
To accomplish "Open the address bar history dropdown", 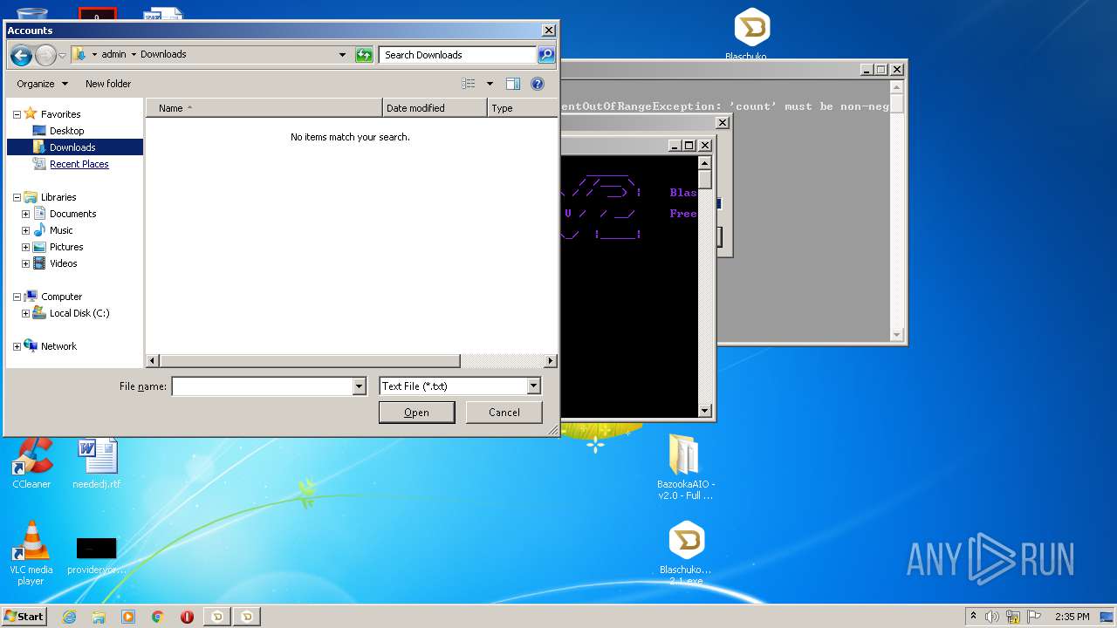I will [342, 55].
